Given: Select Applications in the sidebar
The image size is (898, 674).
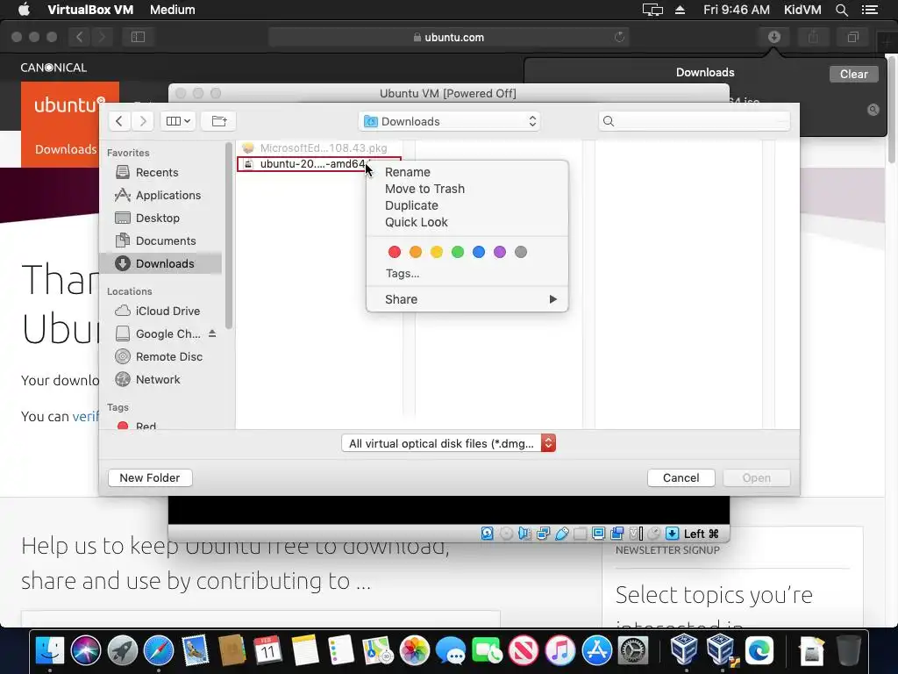Looking at the screenshot, I should pyautogui.click(x=160, y=196).
